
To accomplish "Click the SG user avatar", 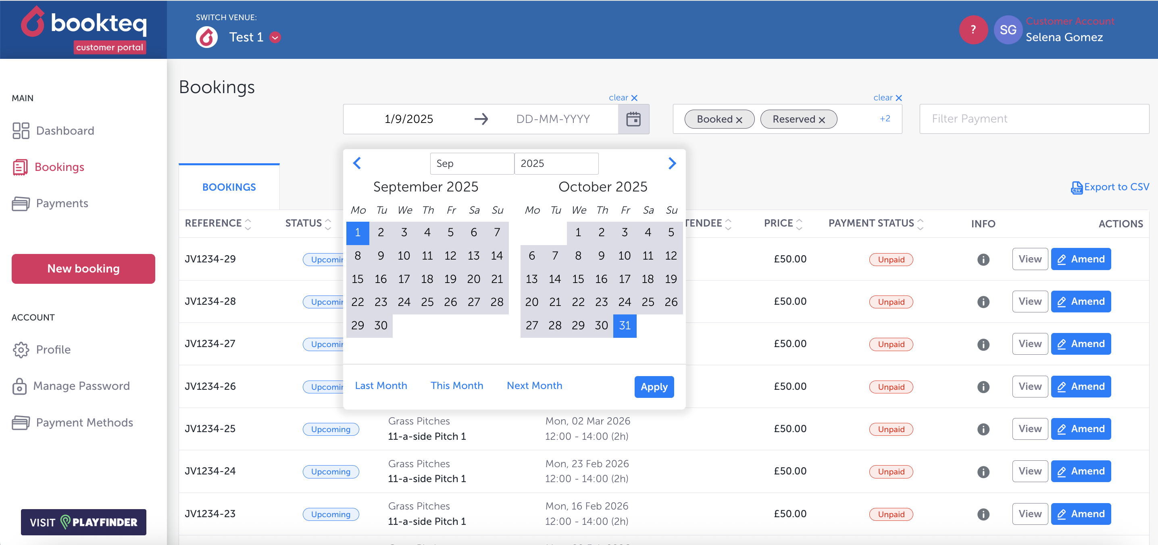I will click(1008, 30).
